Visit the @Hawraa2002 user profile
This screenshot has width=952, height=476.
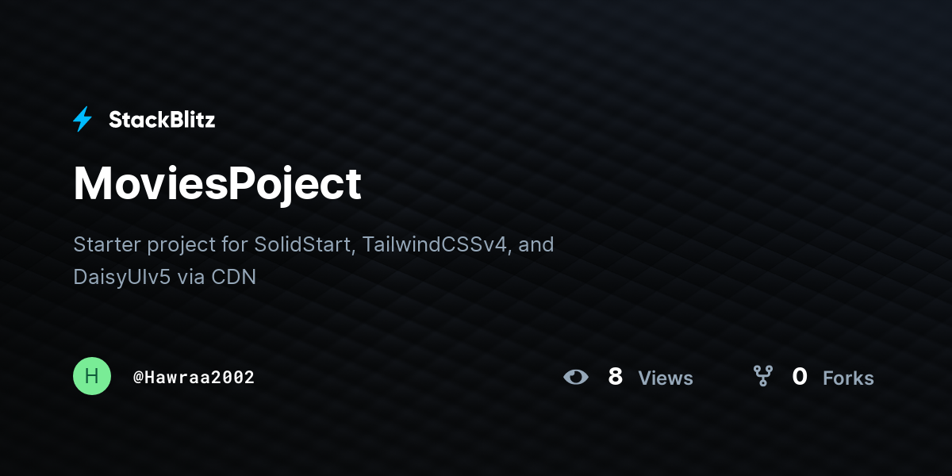(x=194, y=377)
